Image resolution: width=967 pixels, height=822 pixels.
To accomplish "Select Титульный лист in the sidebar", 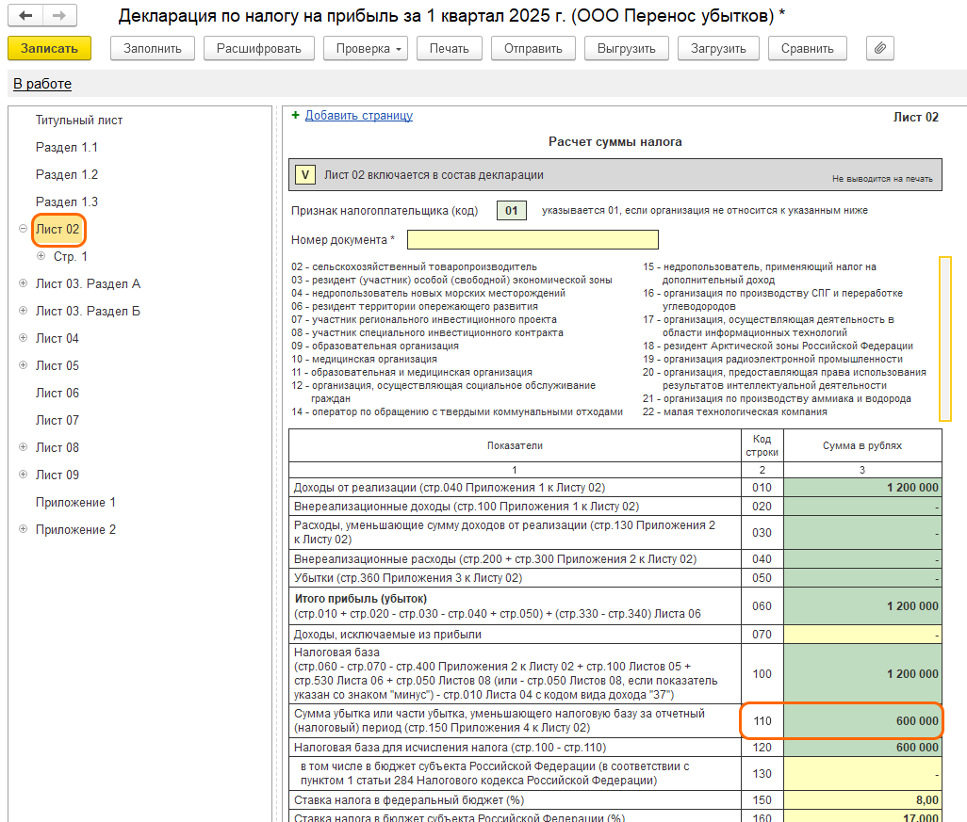I will [79, 121].
